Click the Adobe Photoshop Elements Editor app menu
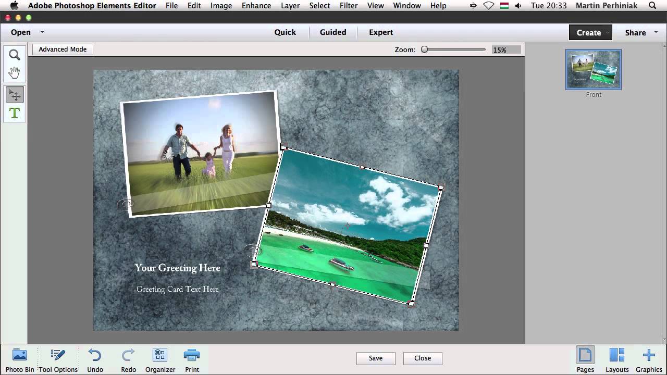 tap(92, 6)
